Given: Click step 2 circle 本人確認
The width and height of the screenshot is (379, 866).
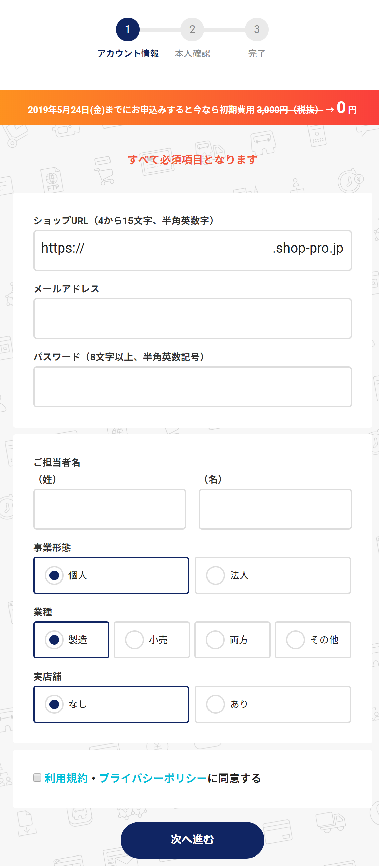Looking at the screenshot, I should click(x=192, y=29).
